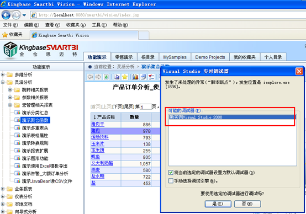Open the bar chart icon in report toolbar
Image resolution: width=306 pixels, height=214 pixels.
[x=135, y=77]
